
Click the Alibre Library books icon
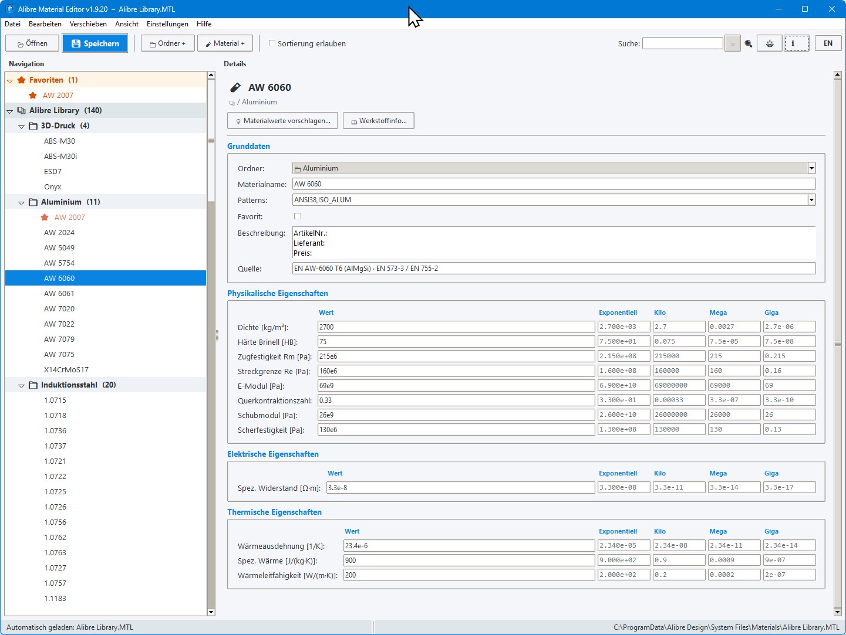click(21, 110)
